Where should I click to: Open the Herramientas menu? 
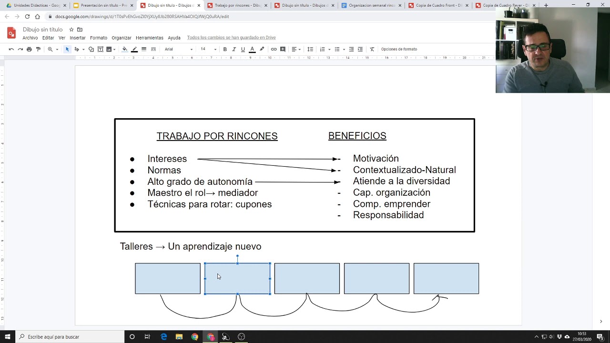150,38
